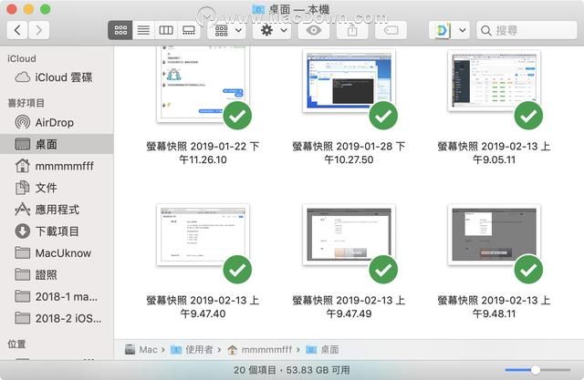
Task: Click the 位置 sidebar section header
Action: click(x=16, y=344)
